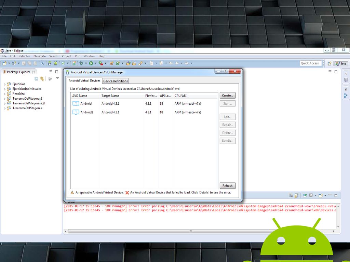Click the console horizontal scrollbar
The width and height of the screenshot is (350, 262).
200,231
